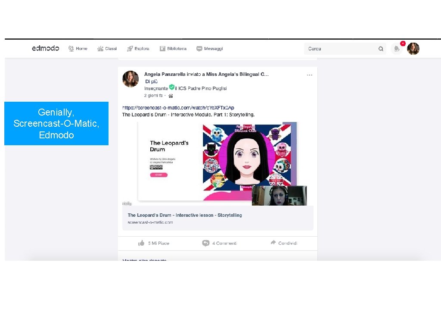The width and height of the screenshot is (441, 331).
Task: Click the Messaggi chat icon
Action: pos(199,49)
